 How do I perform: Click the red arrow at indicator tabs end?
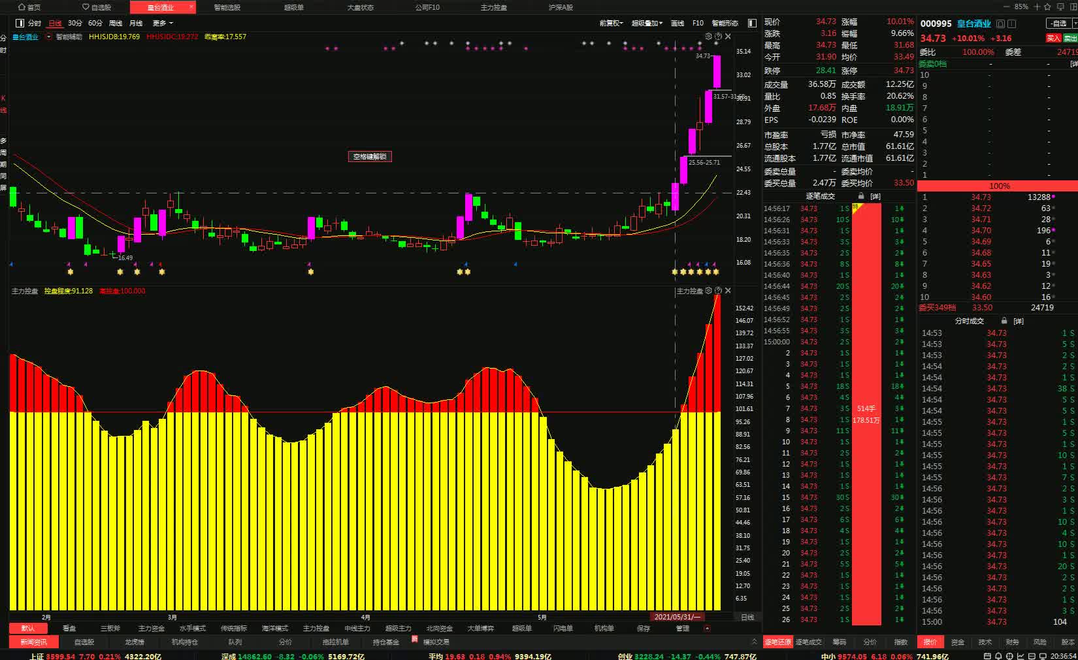(707, 628)
